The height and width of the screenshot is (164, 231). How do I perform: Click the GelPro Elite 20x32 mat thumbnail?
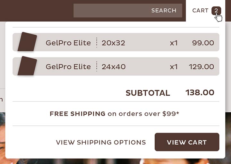27,42
